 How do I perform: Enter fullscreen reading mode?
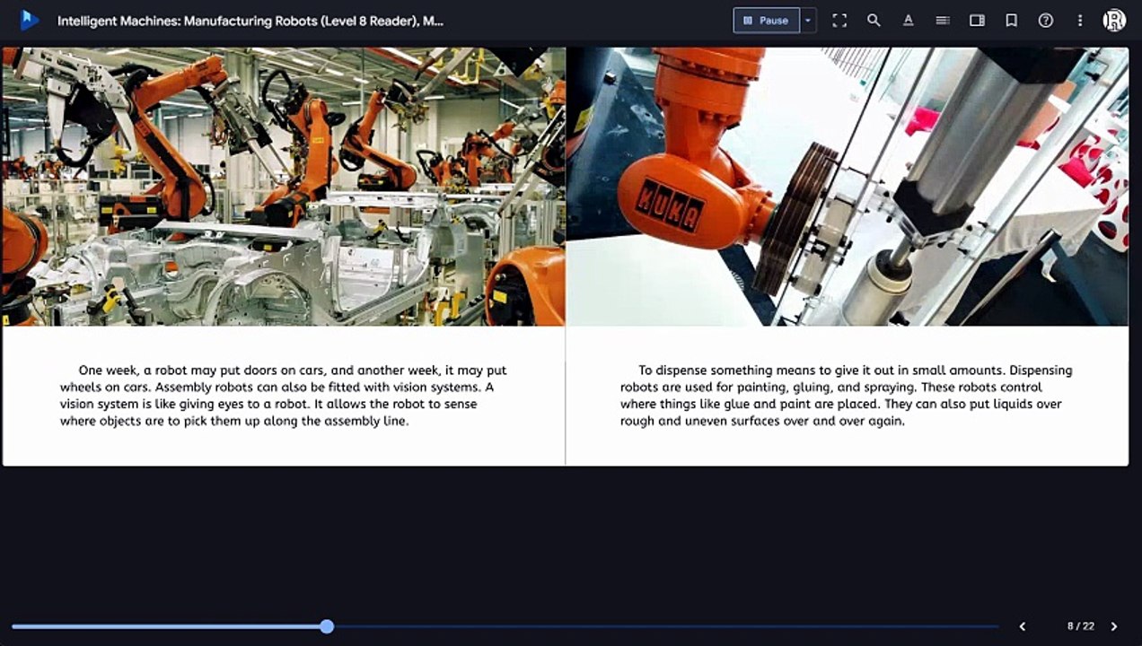coord(839,20)
